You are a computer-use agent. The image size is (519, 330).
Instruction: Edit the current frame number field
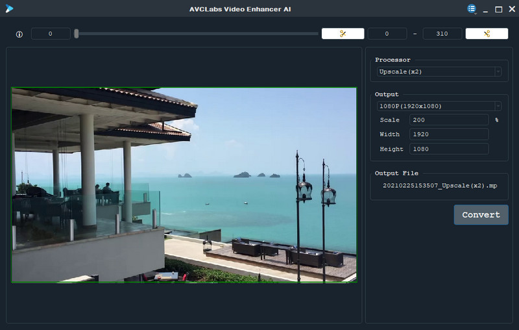click(51, 34)
